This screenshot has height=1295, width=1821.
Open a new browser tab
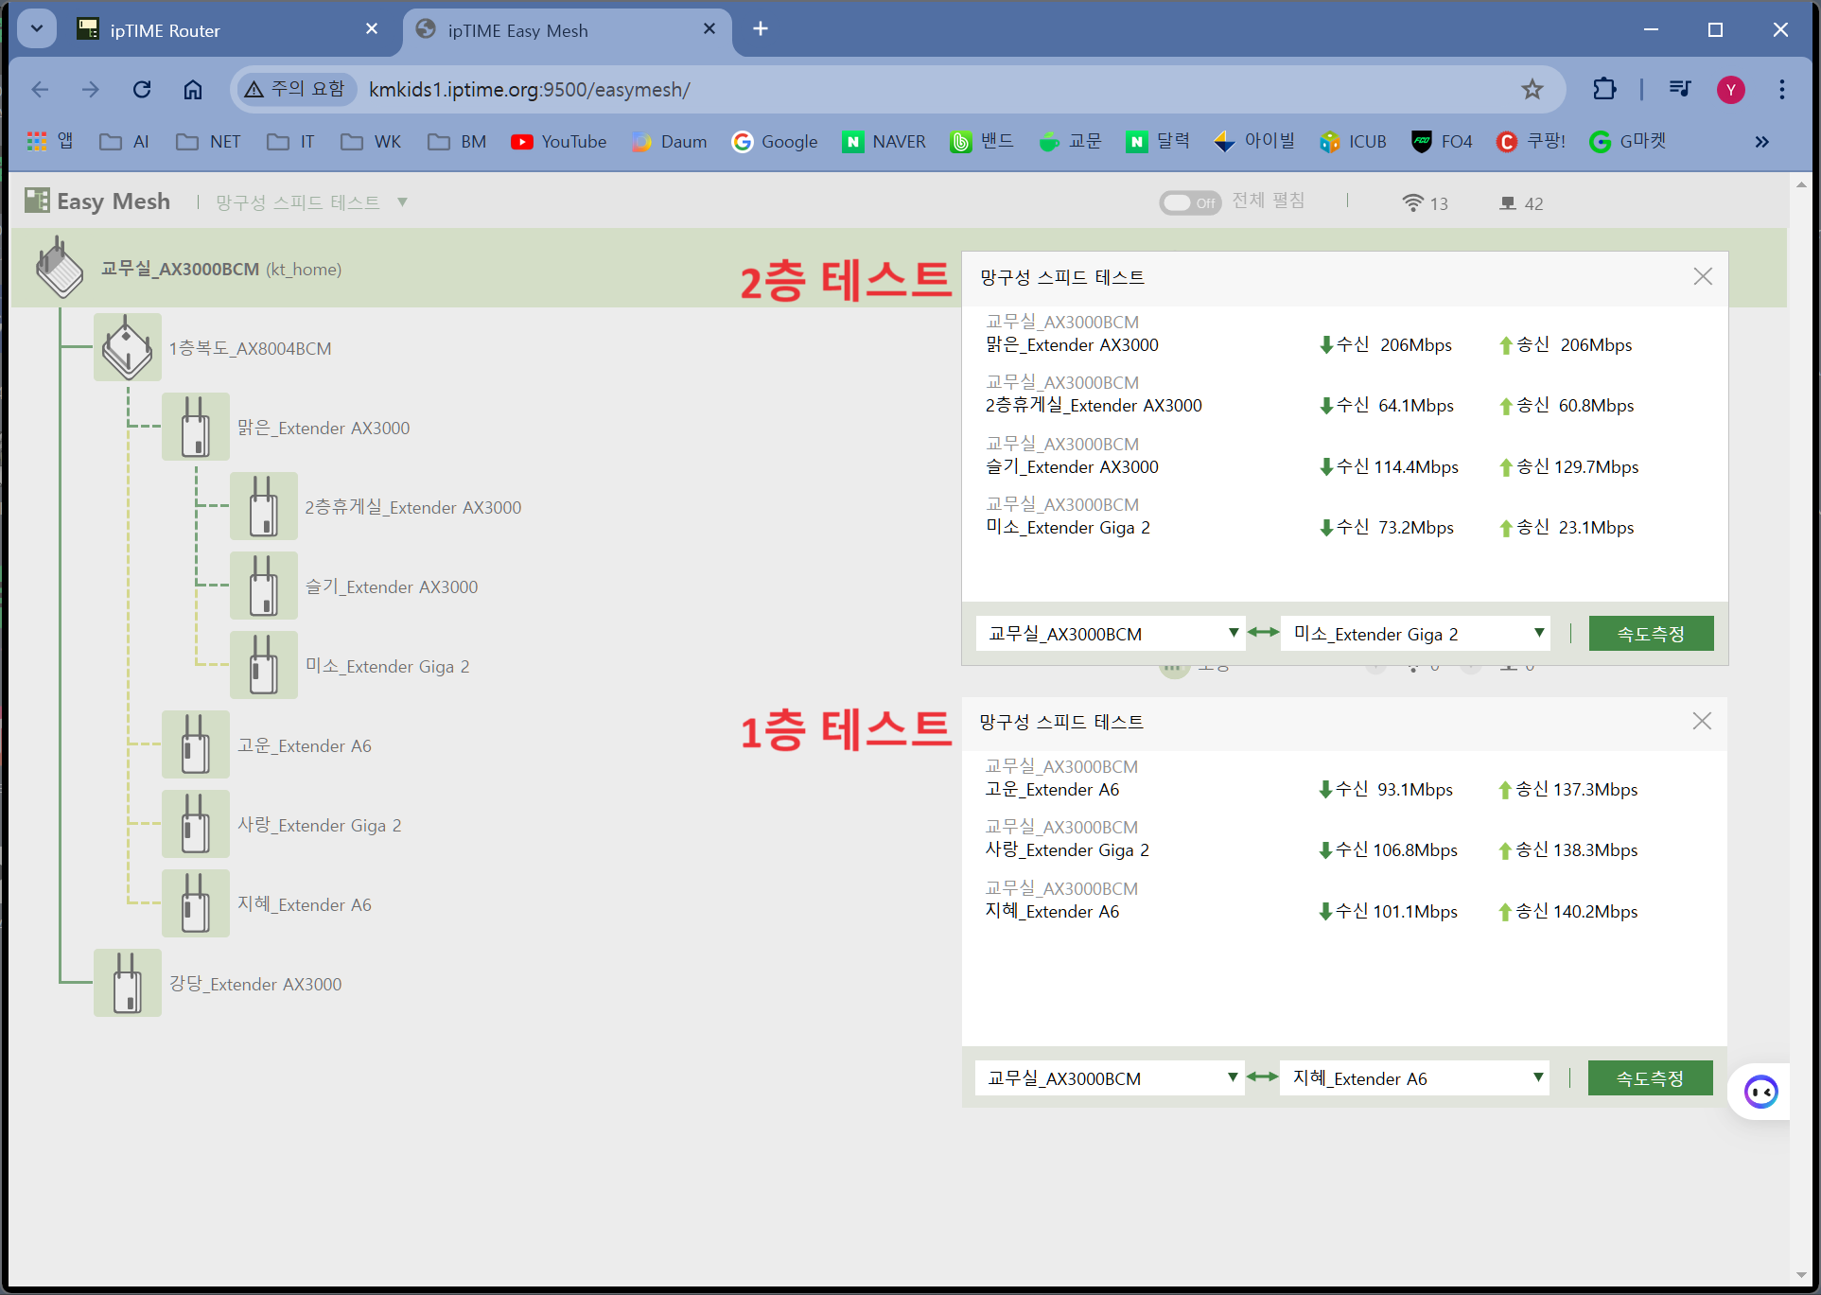(x=761, y=29)
